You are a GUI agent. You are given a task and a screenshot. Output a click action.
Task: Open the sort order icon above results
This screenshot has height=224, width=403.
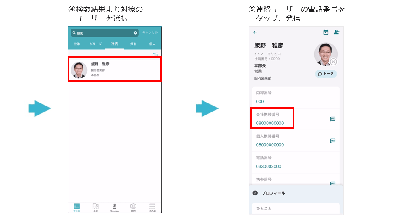click(x=155, y=54)
